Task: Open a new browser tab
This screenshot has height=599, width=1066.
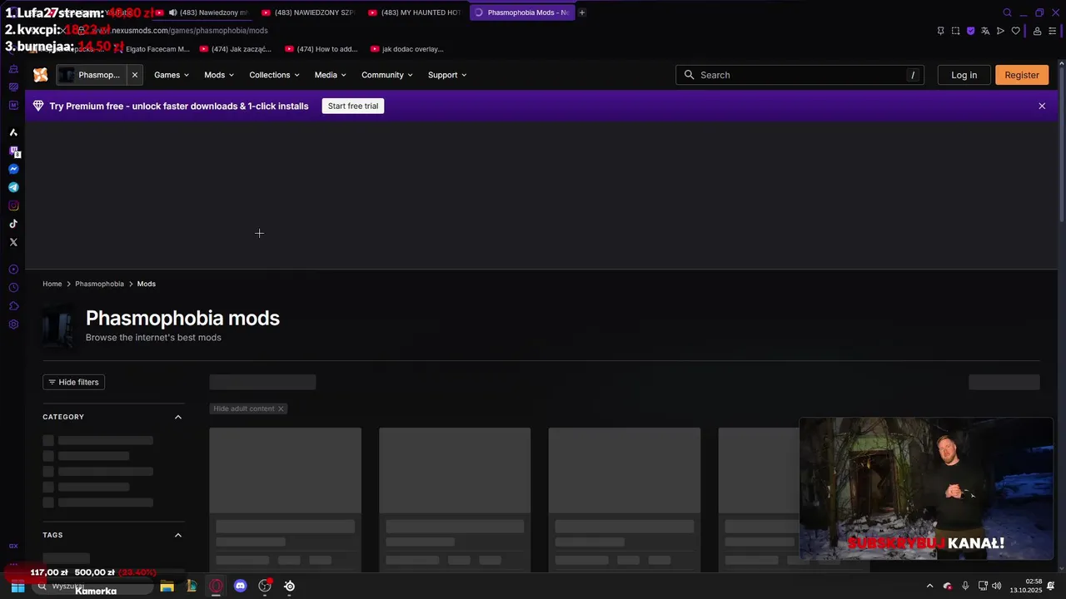Action: (582, 12)
